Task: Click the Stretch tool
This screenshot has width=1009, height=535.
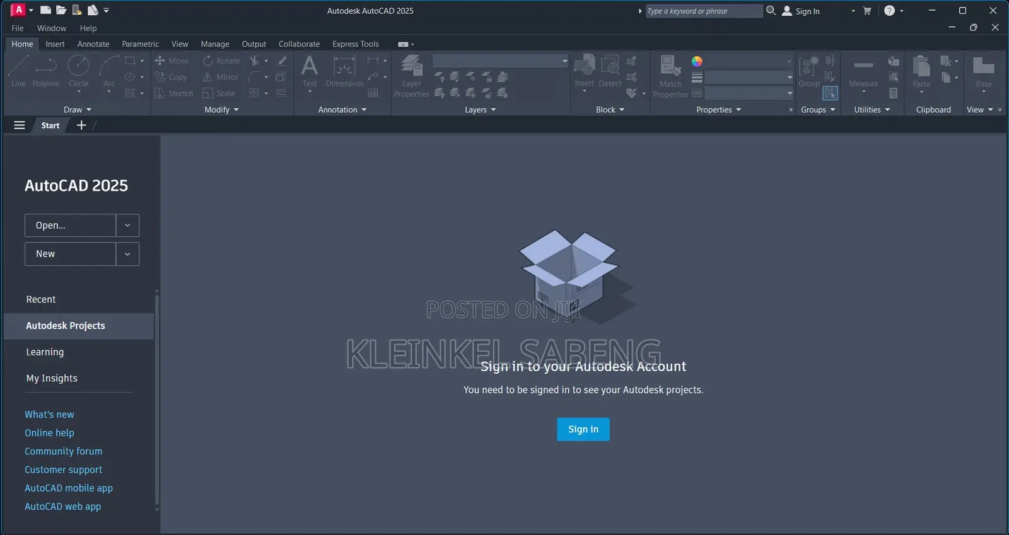Action: click(174, 93)
